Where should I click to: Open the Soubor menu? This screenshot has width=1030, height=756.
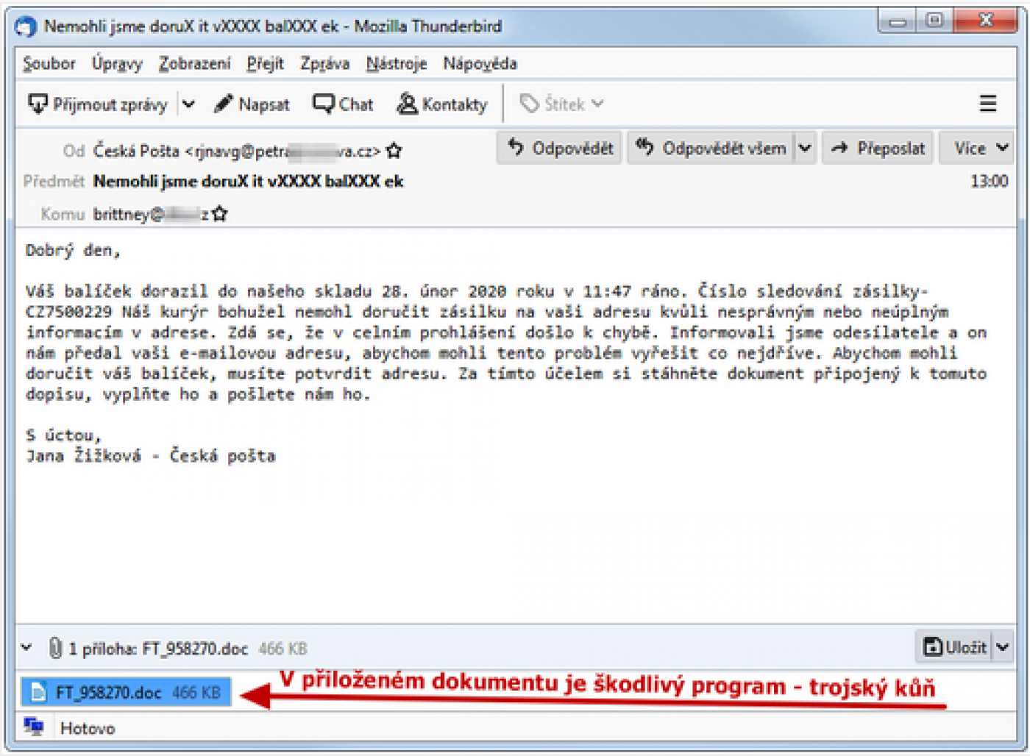[49, 63]
